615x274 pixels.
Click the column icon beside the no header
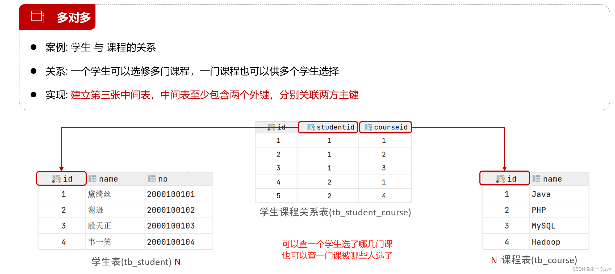point(152,179)
